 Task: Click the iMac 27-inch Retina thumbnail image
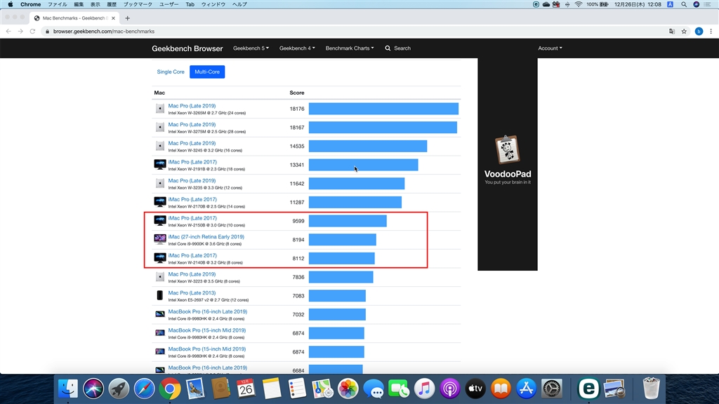(x=159, y=239)
